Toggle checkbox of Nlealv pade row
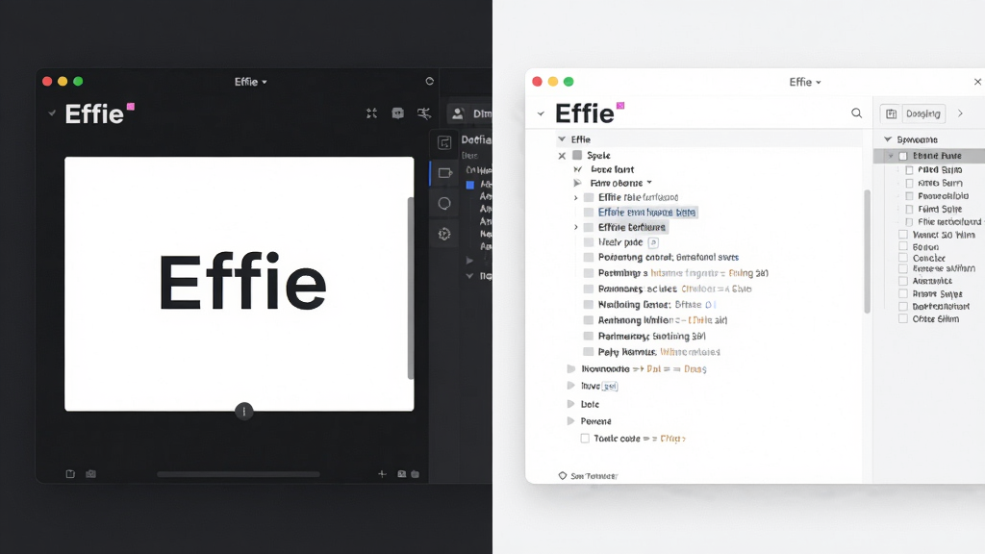The height and width of the screenshot is (554, 985). coord(589,241)
